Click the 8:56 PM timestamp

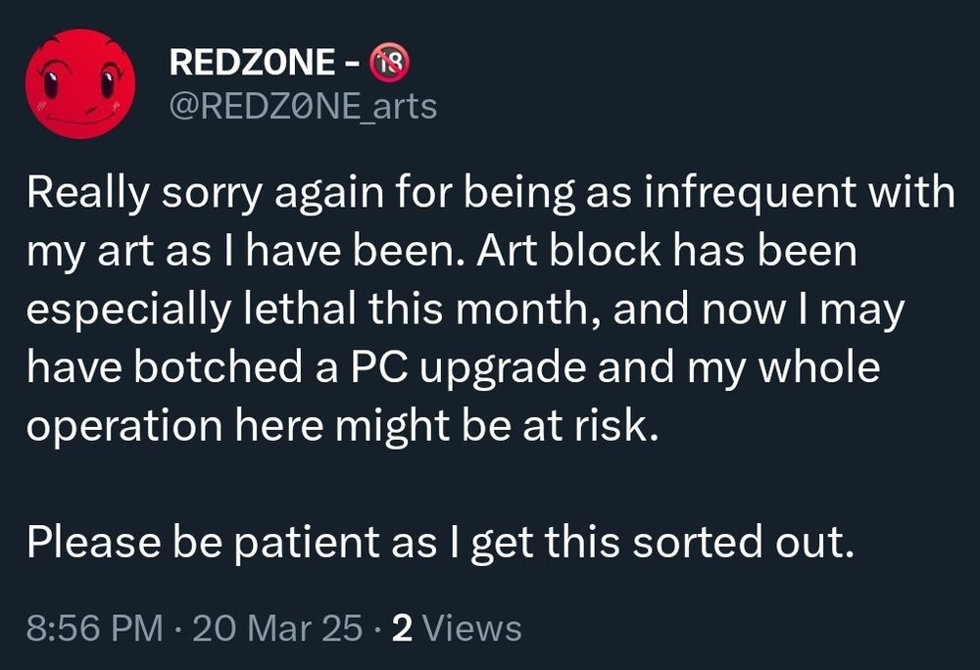click(95, 628)
